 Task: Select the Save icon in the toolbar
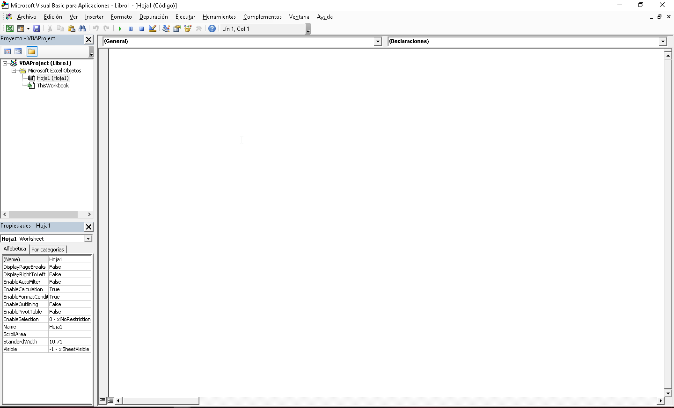click(x=37, y=28)
